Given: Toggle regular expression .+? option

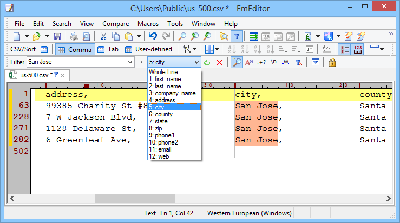Looking at the screenshot, I should tap(261, 62).
